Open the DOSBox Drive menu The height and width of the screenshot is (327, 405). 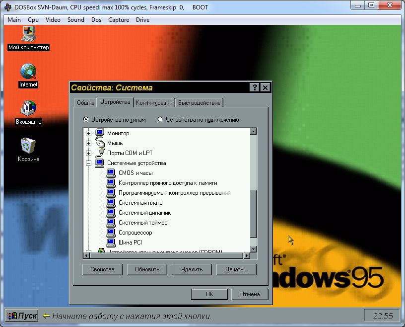tap(142, 20)
